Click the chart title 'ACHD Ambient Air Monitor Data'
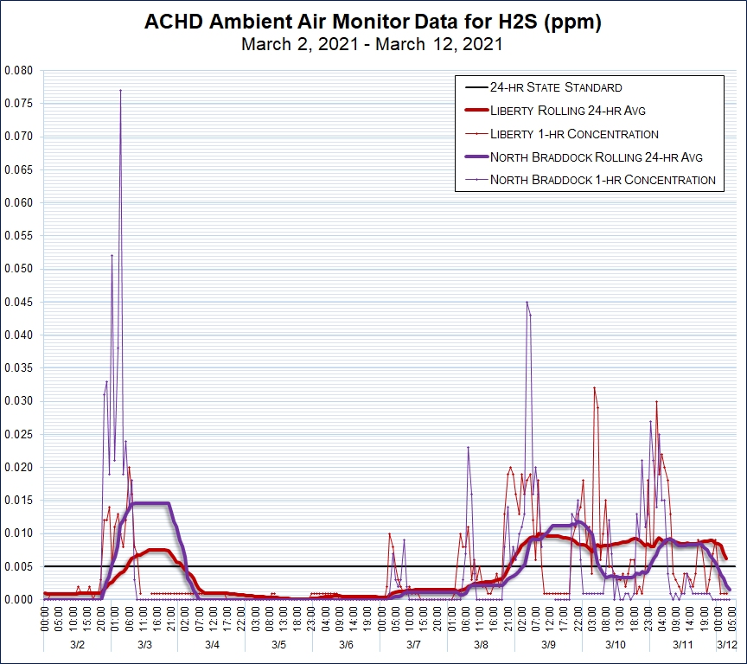Image resolution: width=747 pixels, height=664 pixels. 373,23
